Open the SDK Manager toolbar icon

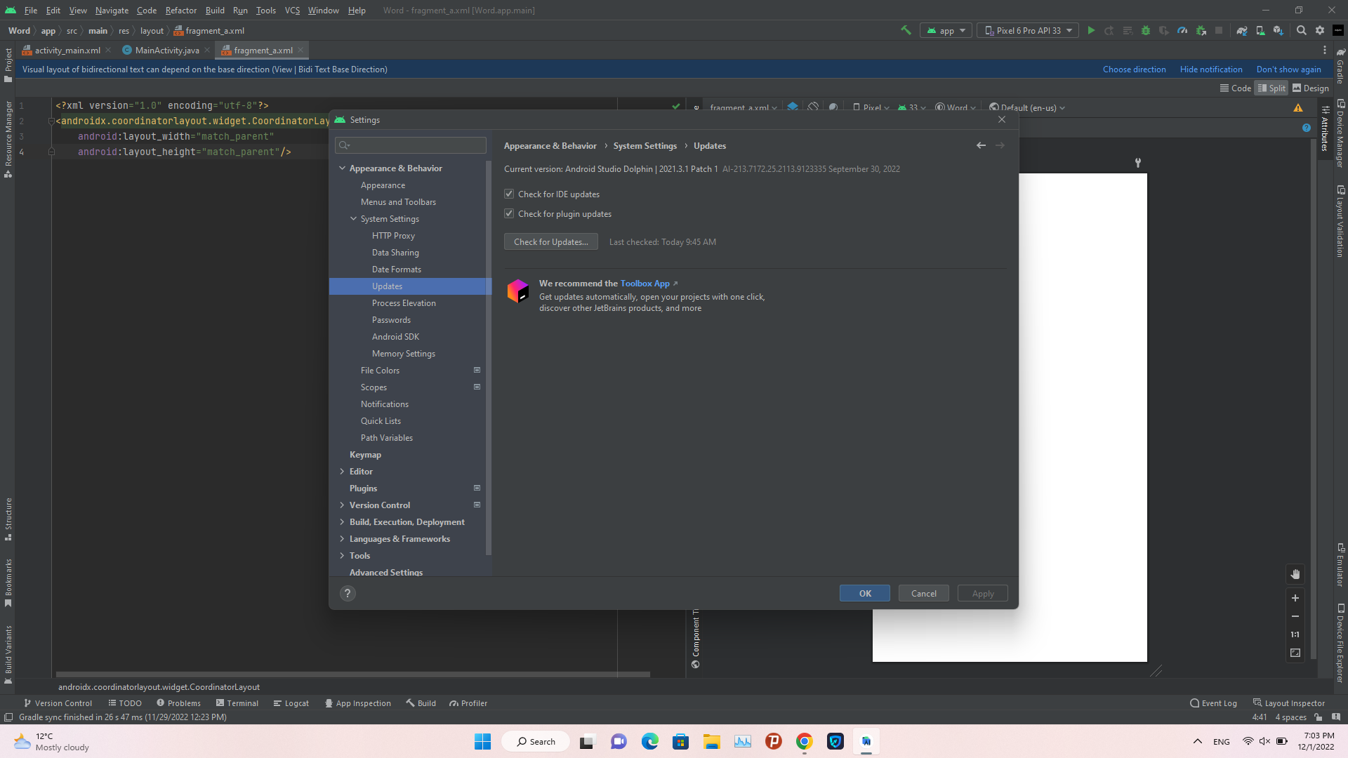(x=1278, y=30)
